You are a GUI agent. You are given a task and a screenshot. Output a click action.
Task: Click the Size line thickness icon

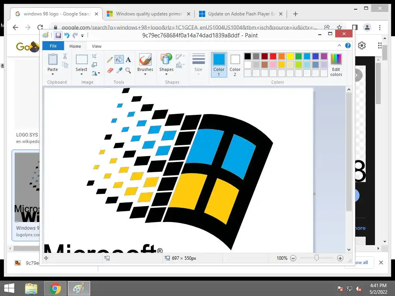tap(199, 59)
